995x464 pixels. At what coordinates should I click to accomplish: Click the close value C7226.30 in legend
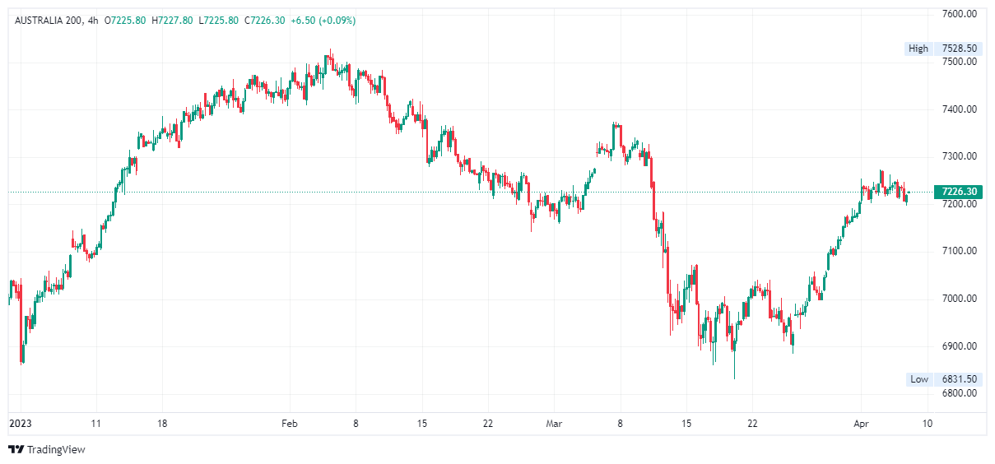[x=264, y=20]
